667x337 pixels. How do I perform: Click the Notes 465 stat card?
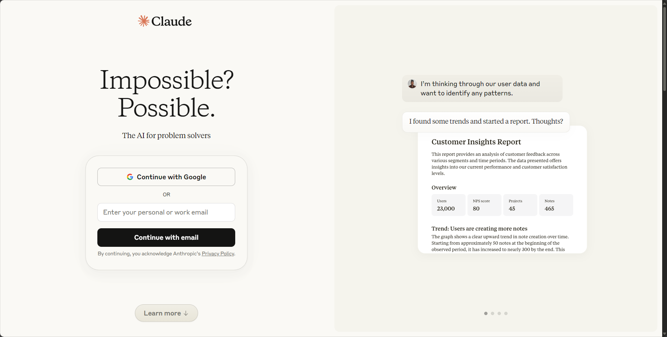coord(556,205)
